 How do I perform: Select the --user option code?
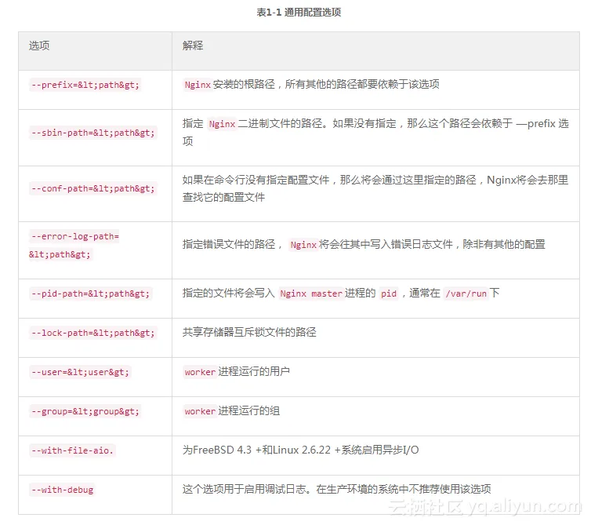click(x=80, y=372)
